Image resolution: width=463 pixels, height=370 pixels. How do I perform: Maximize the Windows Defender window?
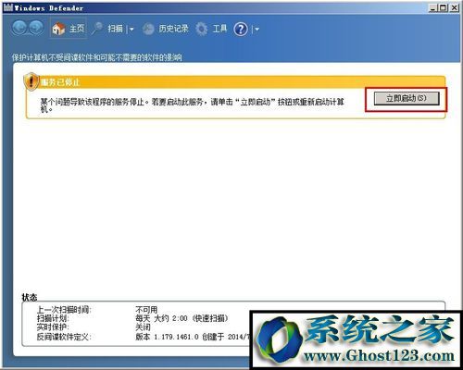tap(444, 7)
